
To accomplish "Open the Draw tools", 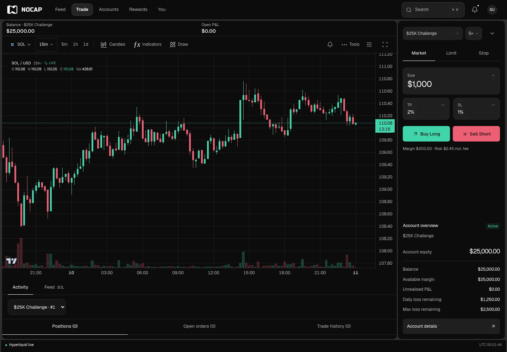I will 179,44.
